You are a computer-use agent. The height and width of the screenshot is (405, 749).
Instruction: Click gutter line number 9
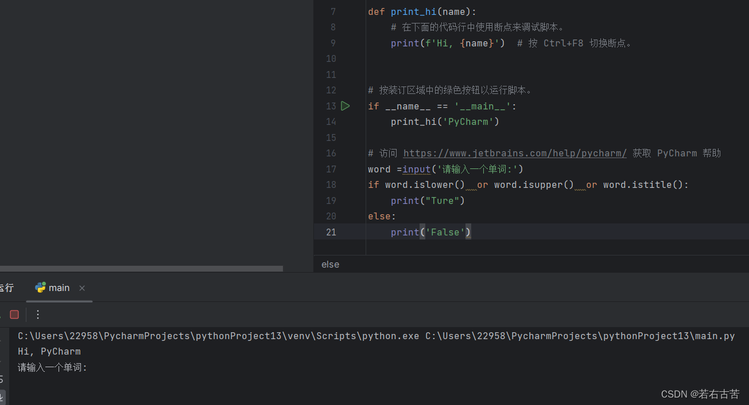coord(333,43)
